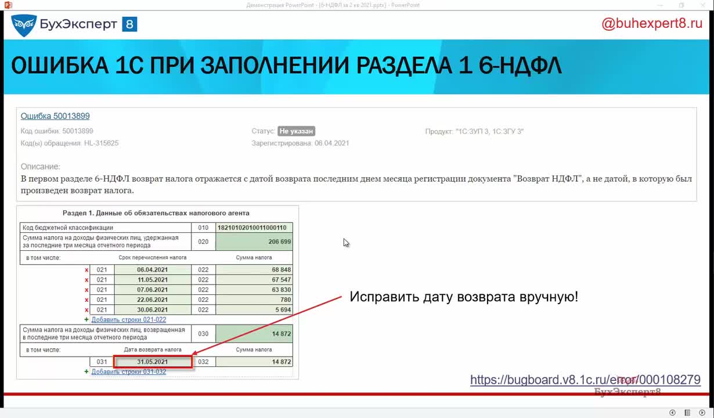Delete row with date 11.05.2021 via X
Image resolution: width=714 pixels, height=418 pixels.
(x=87, y=280)
